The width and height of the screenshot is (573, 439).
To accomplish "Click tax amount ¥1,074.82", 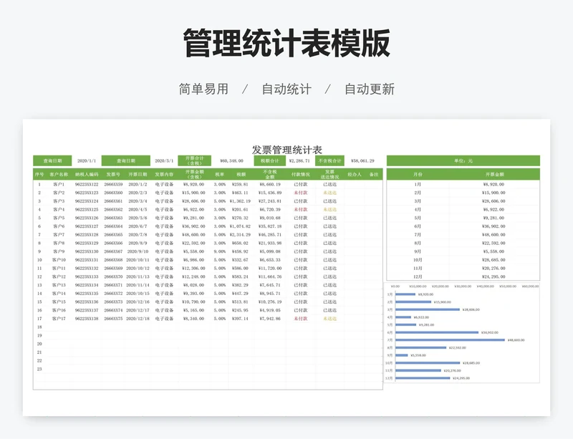I will click(240, 226).
